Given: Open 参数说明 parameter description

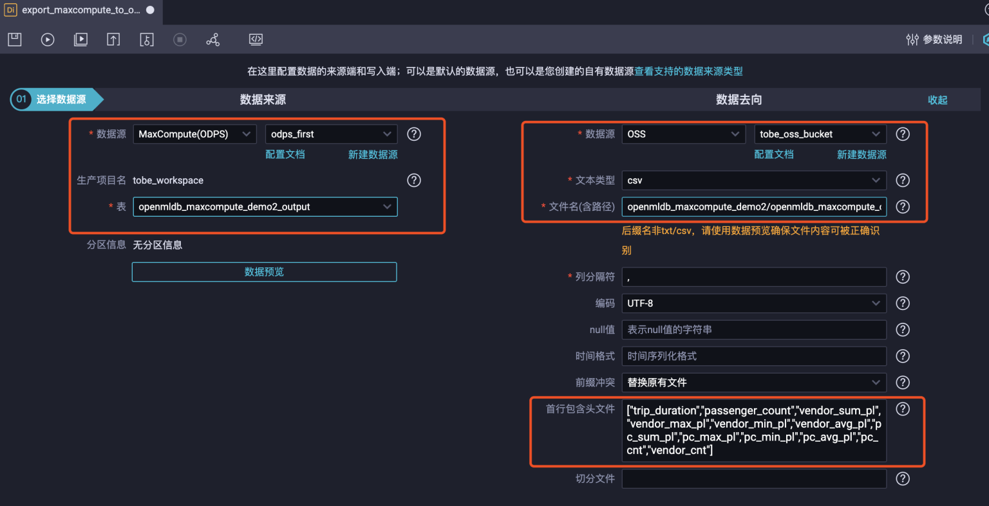Looking at the screenshot, I should pos(934,39).
